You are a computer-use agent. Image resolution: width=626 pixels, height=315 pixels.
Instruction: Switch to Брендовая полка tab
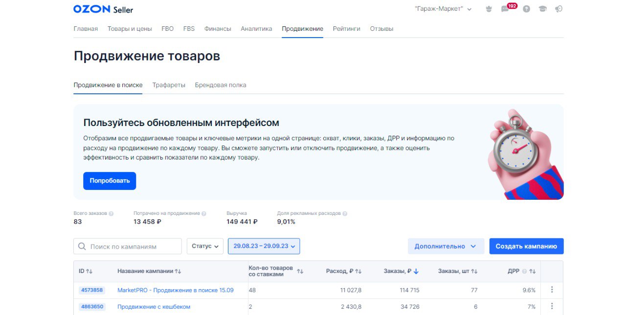pyautogui.click(x=221, y=85)
